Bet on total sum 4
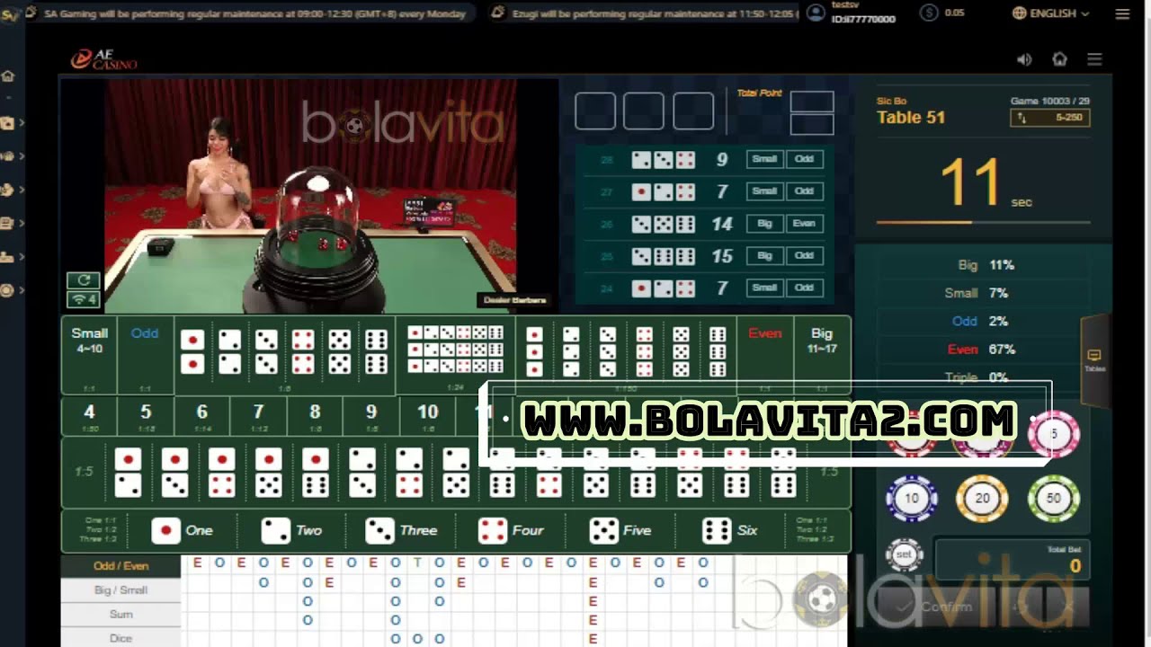The height and width of the screenshot is (647, 1151). pos(89,415)
